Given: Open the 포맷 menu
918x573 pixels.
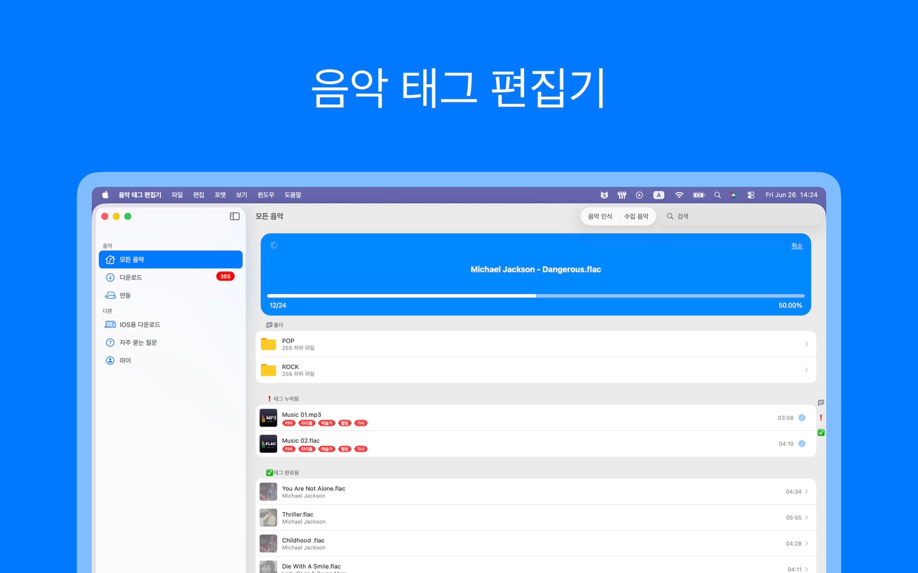Looking at the screenshot, I should click(221, 195).
